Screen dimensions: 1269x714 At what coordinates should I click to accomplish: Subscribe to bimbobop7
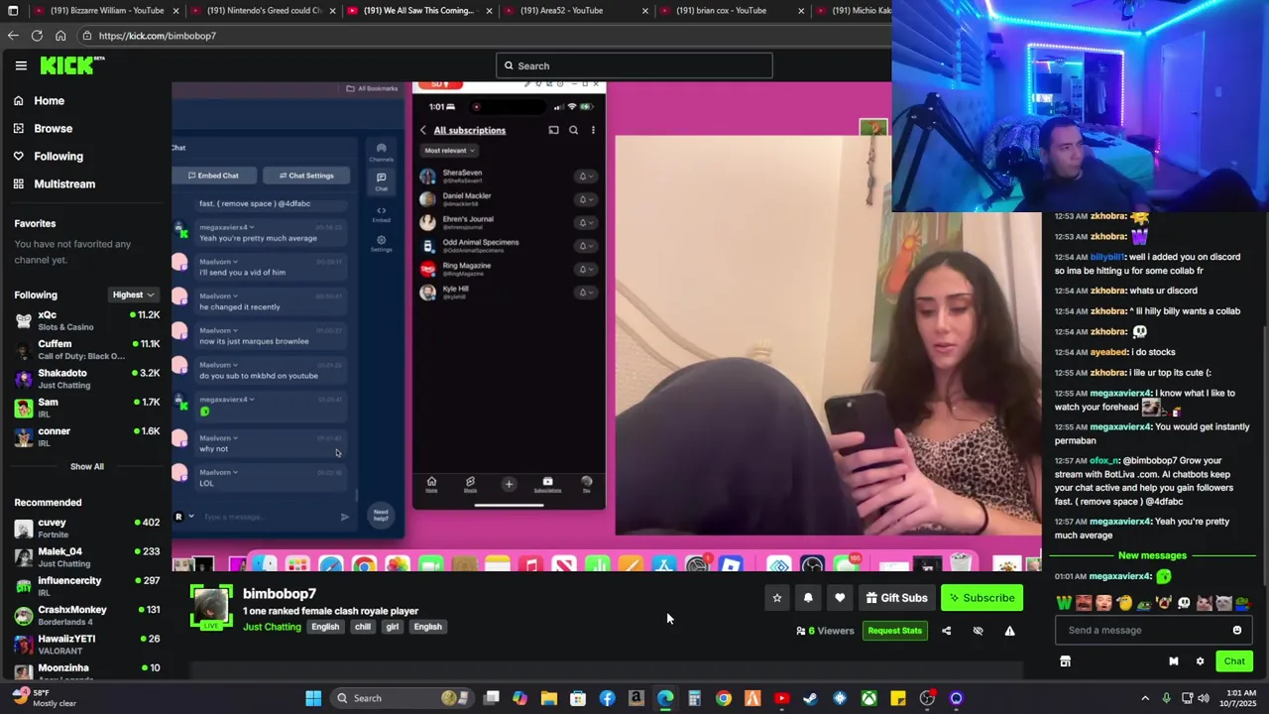point(981,598)
